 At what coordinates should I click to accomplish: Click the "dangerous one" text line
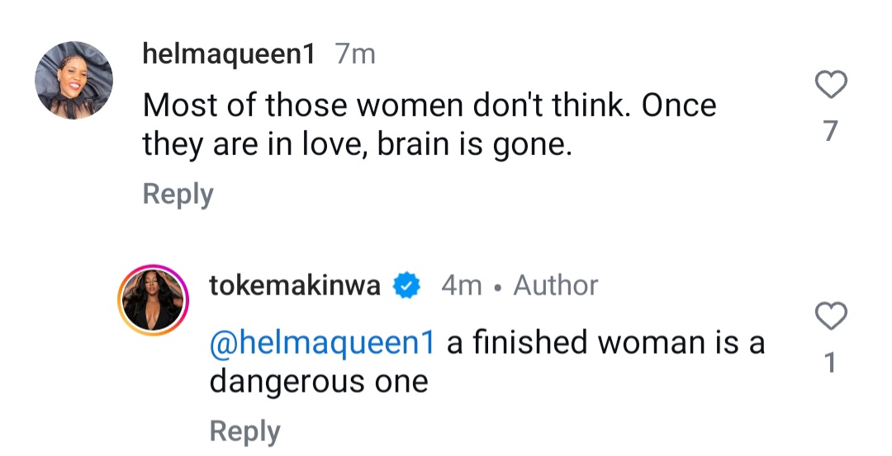pyautogui.click(x=319, y=382)
